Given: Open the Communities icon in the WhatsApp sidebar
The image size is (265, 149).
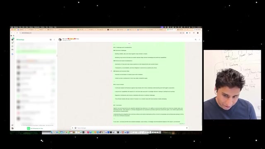Looking at the screenshot, I should coord(12,50).
